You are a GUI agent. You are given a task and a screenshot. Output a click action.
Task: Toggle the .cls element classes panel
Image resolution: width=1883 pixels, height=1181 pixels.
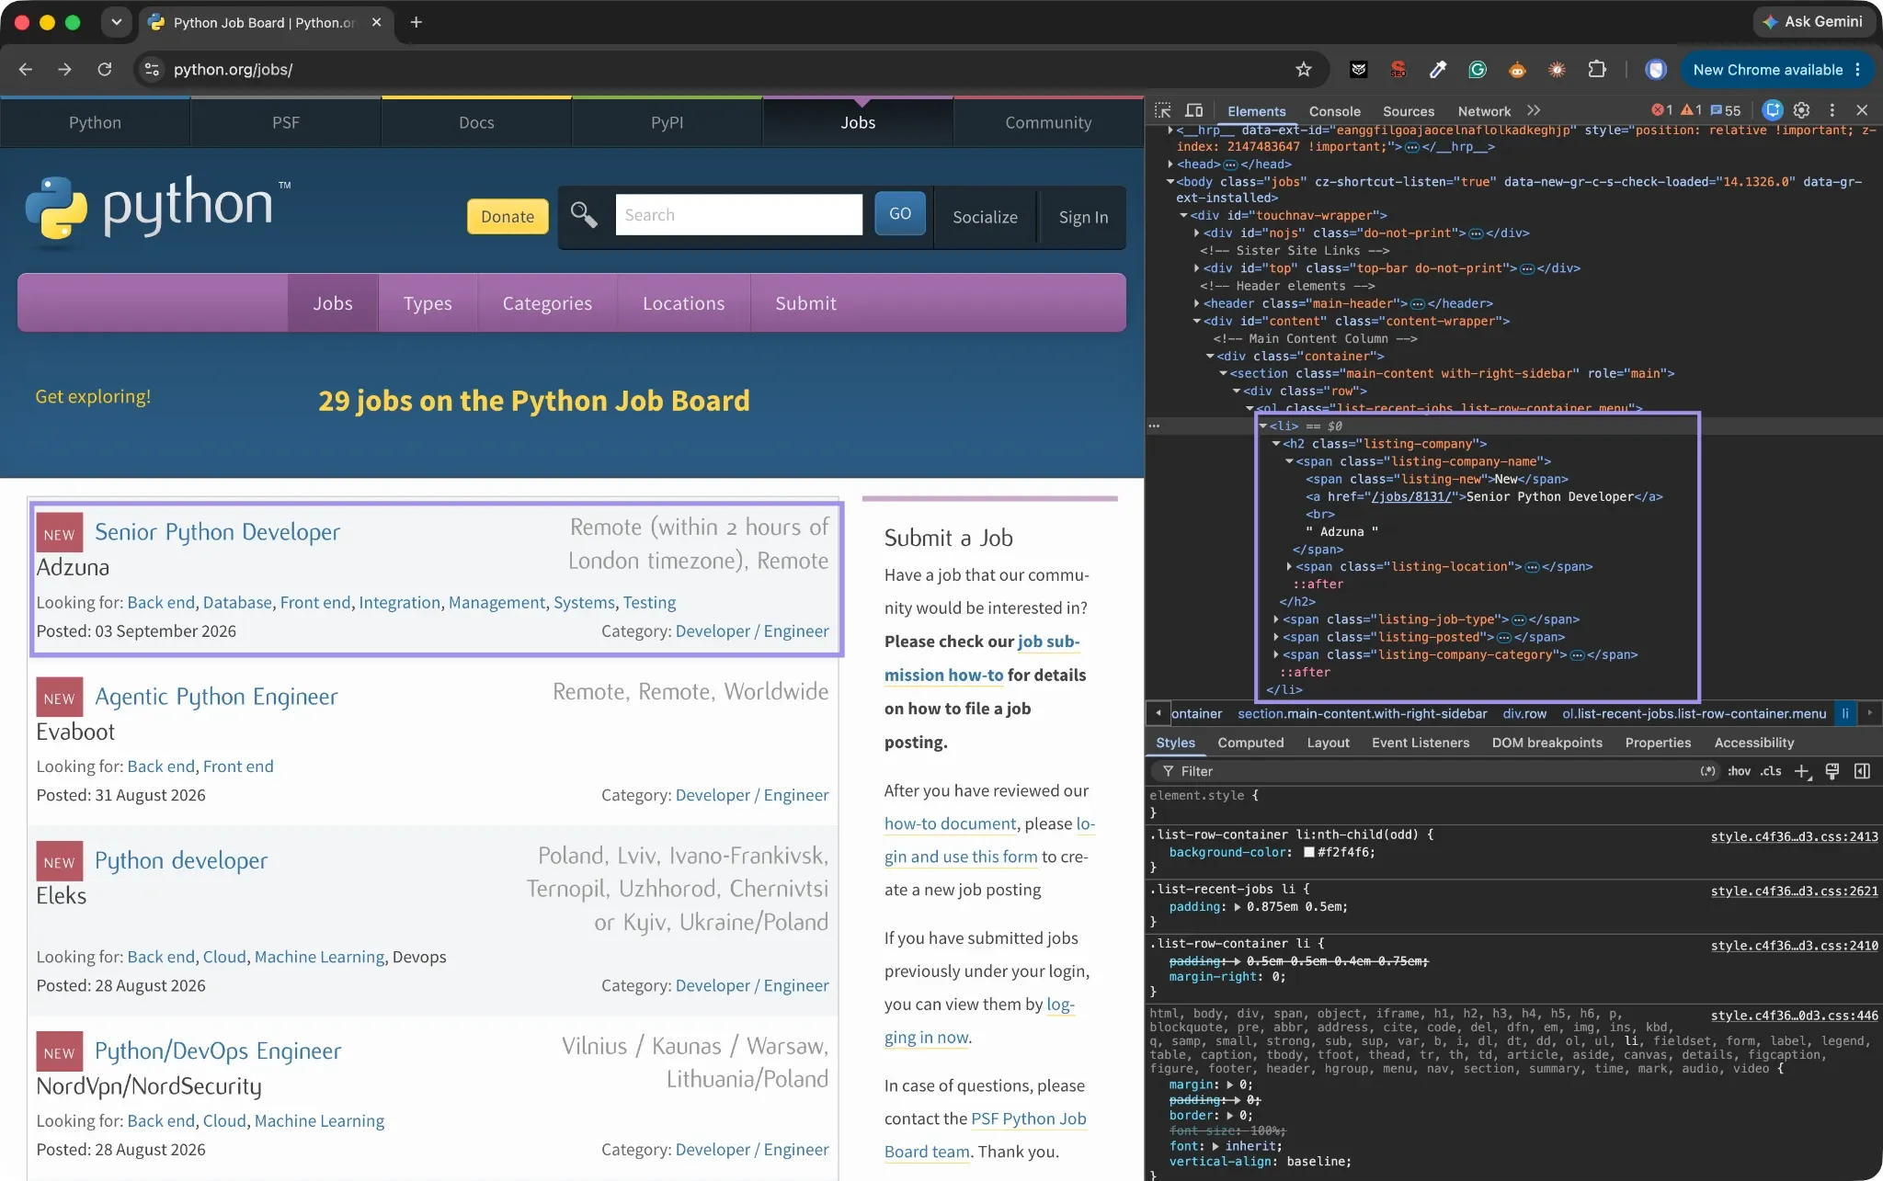click(1771, 771)
